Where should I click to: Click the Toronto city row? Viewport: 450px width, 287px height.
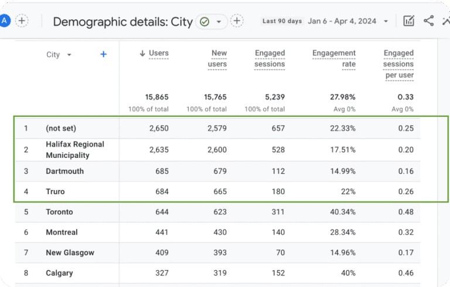[59, 212]
